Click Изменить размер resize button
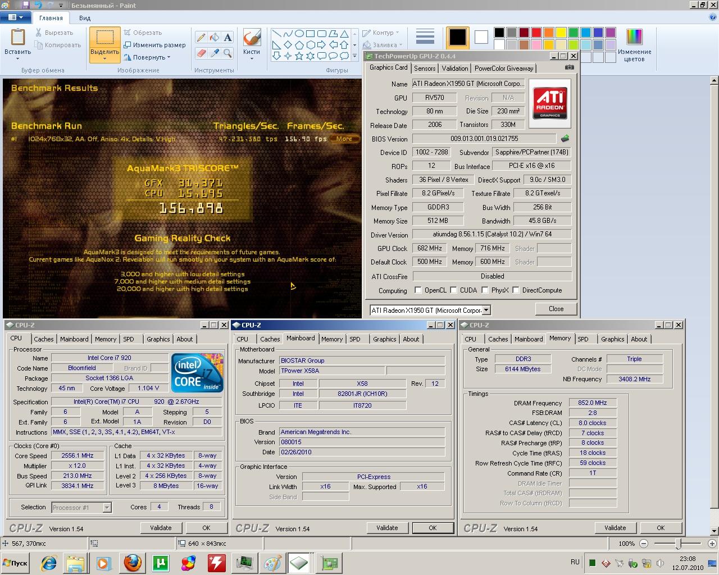The width and height of the screenshot is (719, 575). pos(154,45)
